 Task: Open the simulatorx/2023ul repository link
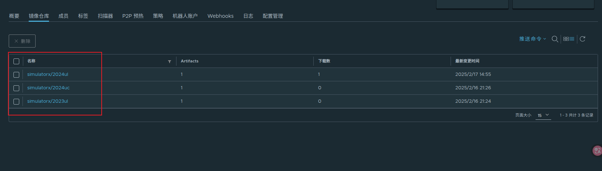coord(48,101)
